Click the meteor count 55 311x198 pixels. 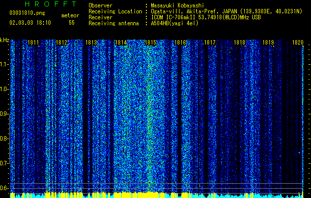pyautogui.click(x=72, y=23)
